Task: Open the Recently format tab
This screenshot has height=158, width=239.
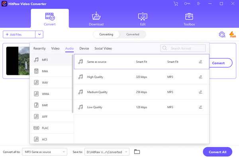Action: point(39,49)
